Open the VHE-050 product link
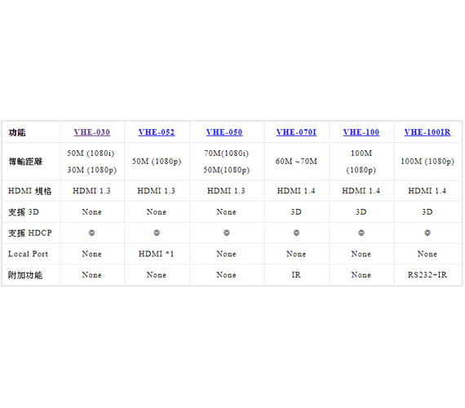The height and width of the screenshot is (408, 465). [x=224, y=132]
